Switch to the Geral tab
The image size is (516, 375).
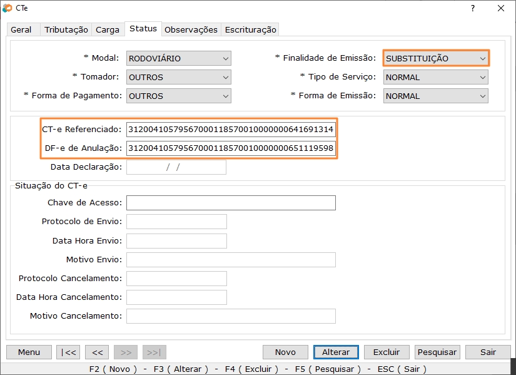pyautogui.click(x=21, y=29)
